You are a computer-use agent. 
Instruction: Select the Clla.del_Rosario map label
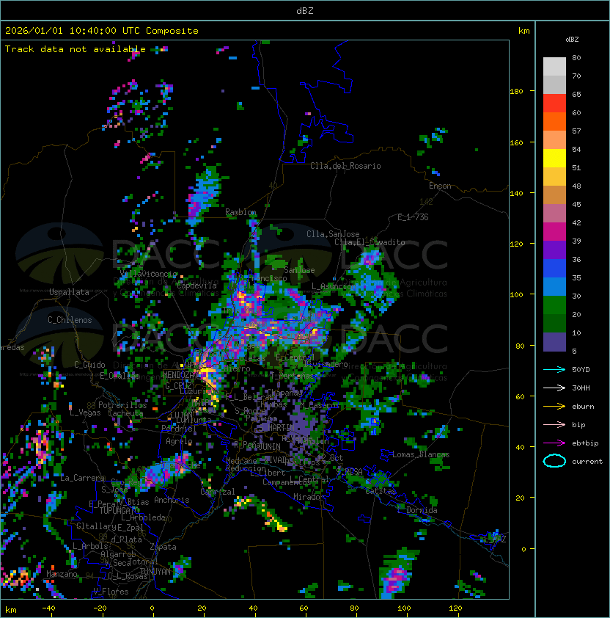pos(345,166)
